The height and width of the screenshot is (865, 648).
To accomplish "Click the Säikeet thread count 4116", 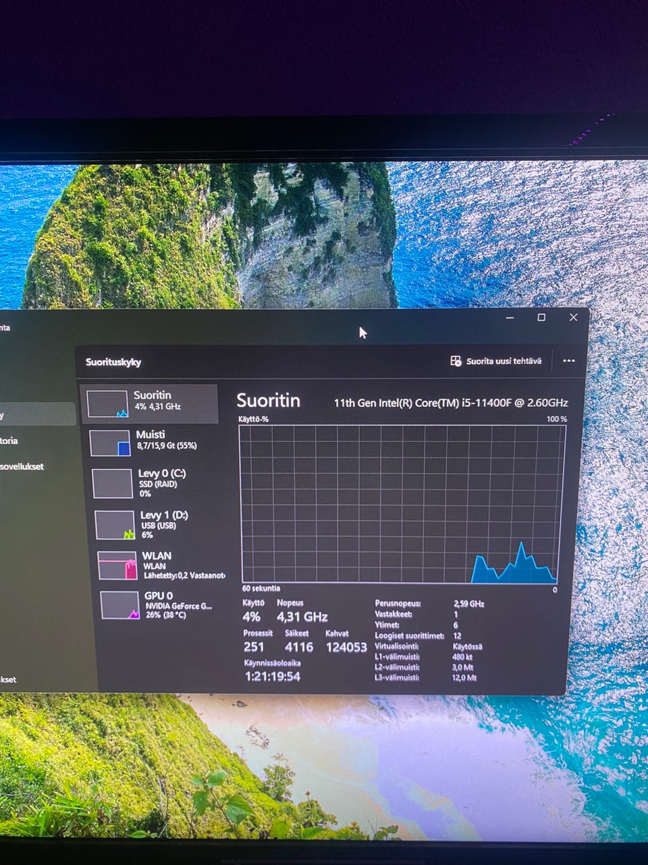I will (x=299, y=647).
